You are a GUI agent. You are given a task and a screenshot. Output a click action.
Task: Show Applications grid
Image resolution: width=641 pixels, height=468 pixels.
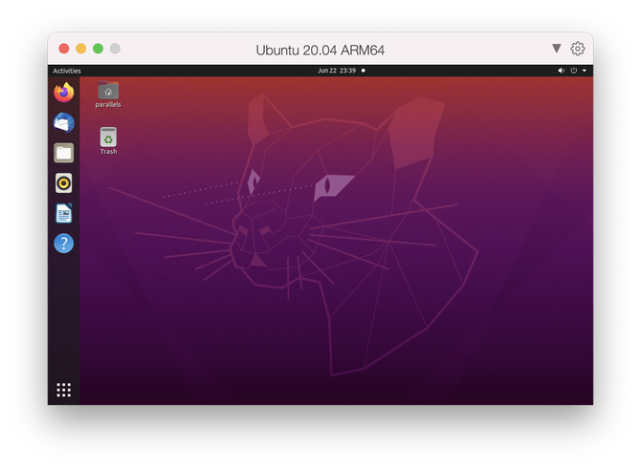[64, 390]
